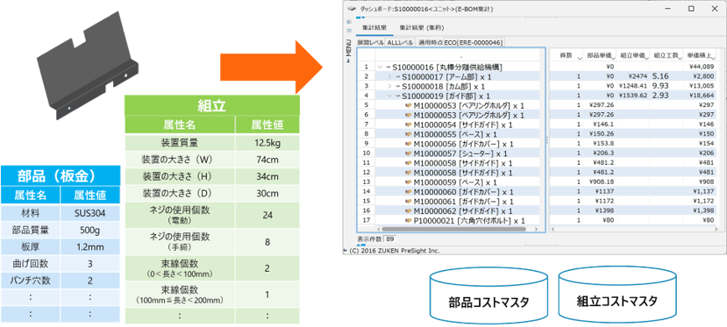Click the part icon for M10000062 サイドガイド
Viewport: 727px width, 327px height.
[x=409, y=211]
